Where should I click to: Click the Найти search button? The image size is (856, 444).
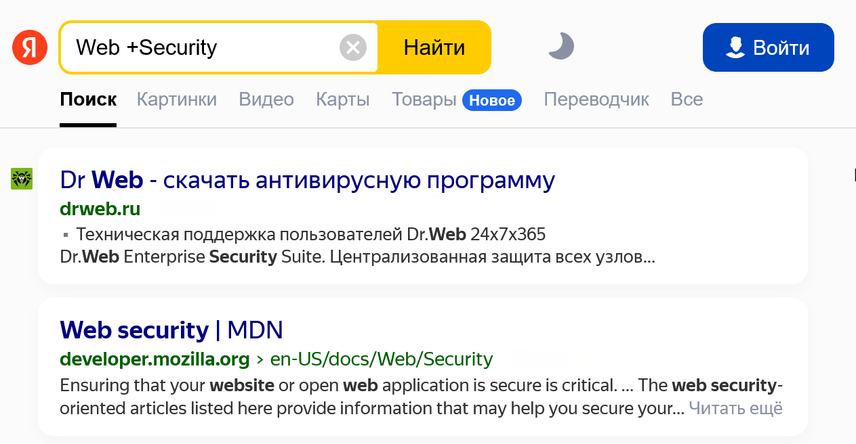434,47
